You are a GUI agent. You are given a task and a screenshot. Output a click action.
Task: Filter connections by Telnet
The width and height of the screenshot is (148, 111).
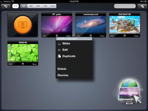[53, 6]
